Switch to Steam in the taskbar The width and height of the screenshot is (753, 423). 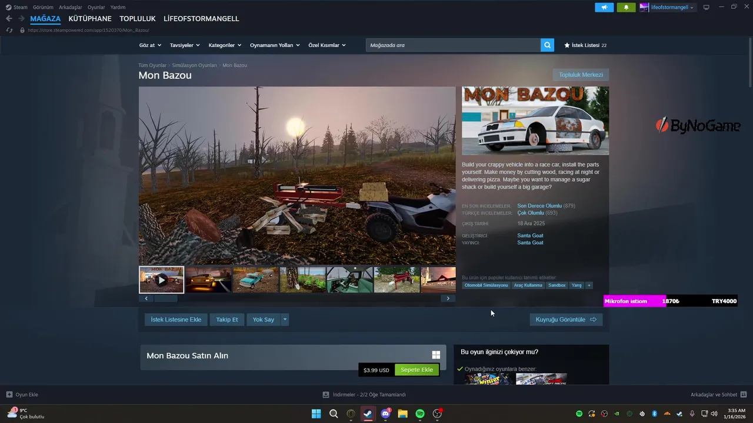tap(368, 414)
